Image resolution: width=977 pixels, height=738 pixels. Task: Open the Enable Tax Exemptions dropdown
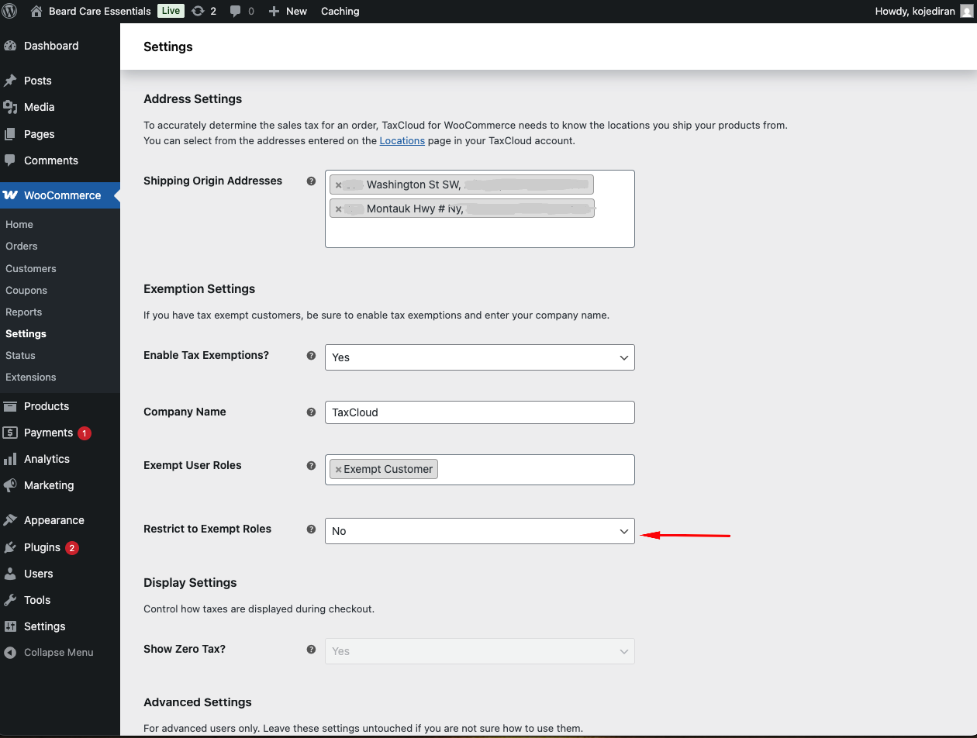[x=480, y=357]
